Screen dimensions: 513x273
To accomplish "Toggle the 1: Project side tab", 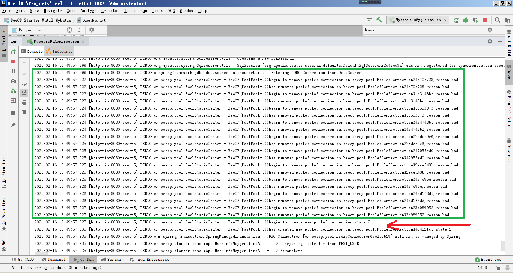I will 4,43.
